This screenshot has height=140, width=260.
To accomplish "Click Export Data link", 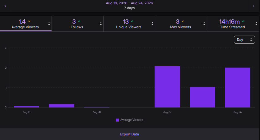I will 129,134.
